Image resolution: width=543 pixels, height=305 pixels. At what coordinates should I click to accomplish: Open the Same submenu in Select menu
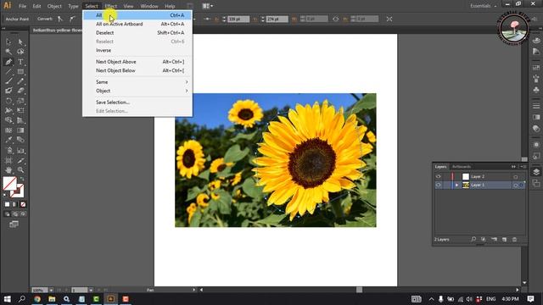[x=137, y=82]
